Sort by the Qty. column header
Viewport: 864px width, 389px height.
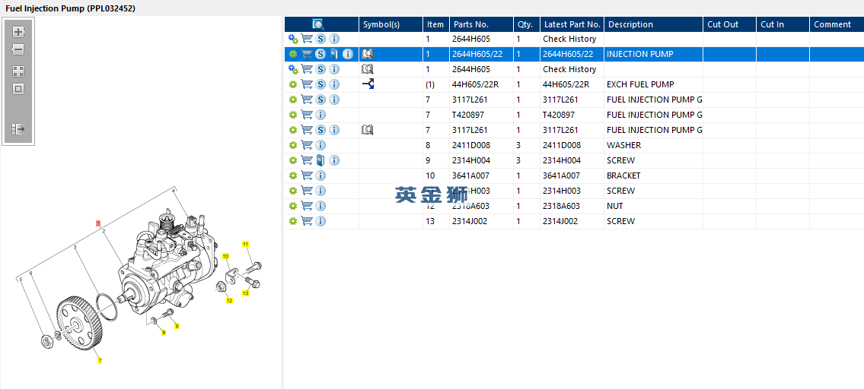[x=527, y=24]
